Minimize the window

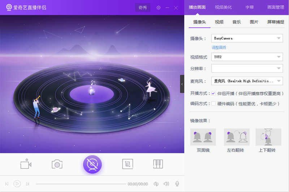click(x=167, y=8)
